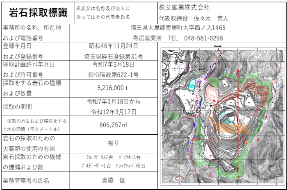Select the label 火薬類の使用の有無
The width and height of the screenshot is (287, 190).
tap(29, 149)
